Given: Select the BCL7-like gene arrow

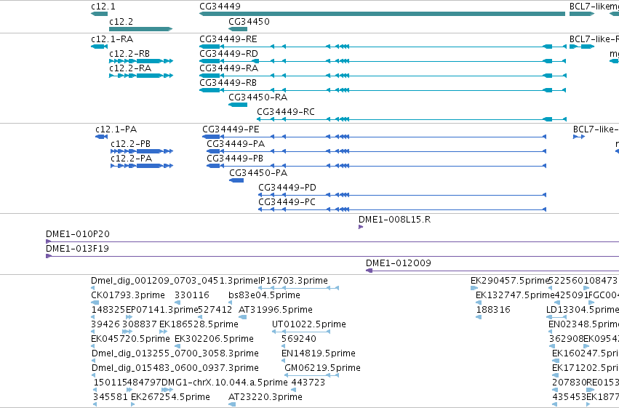Looking at the screenshot, I should click(582, 14).
